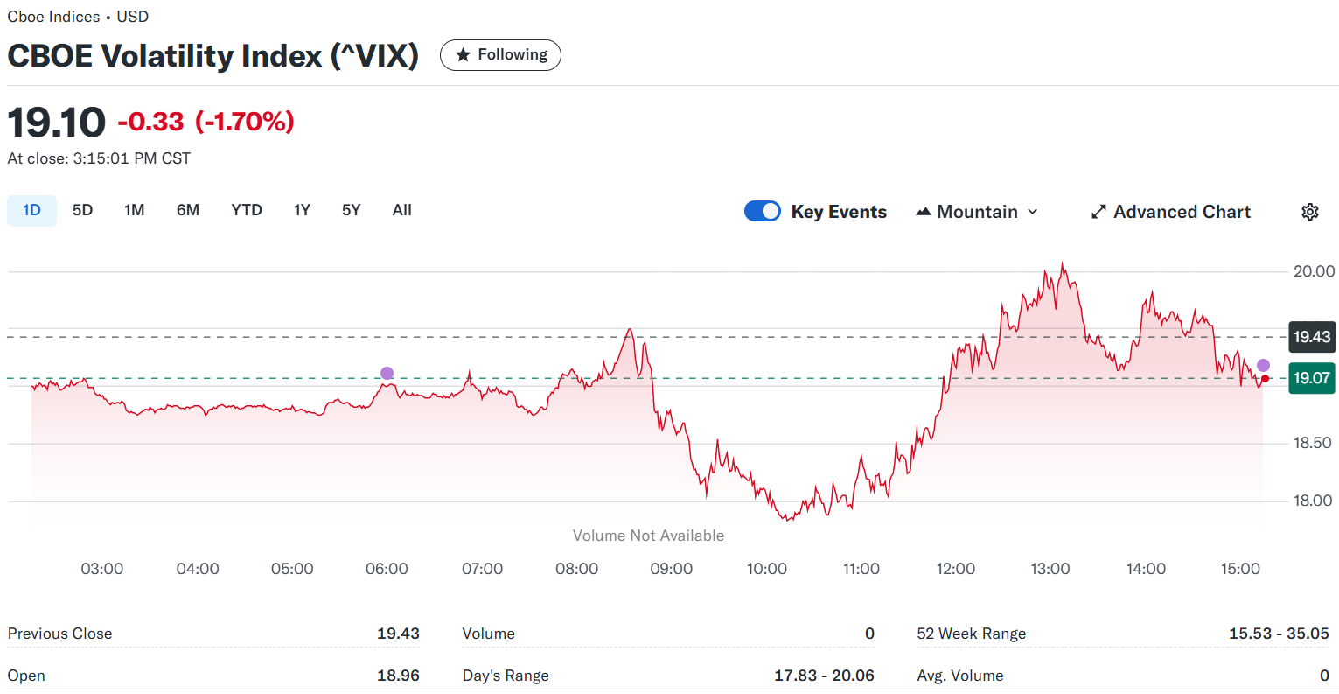
Task: Click the red last-price dot on the chart
Action: coord(1265,379)
